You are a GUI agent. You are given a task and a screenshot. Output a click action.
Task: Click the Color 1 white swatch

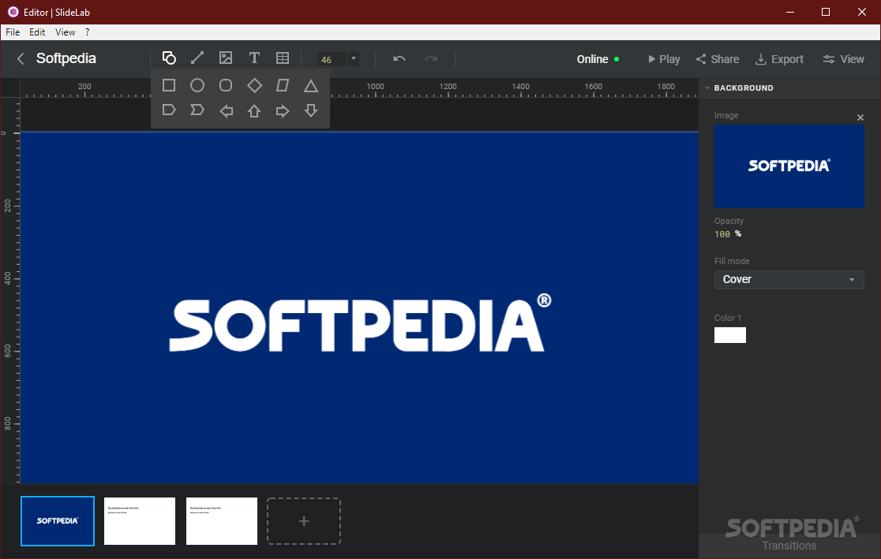pyautogui.click(x=730, y=335)
